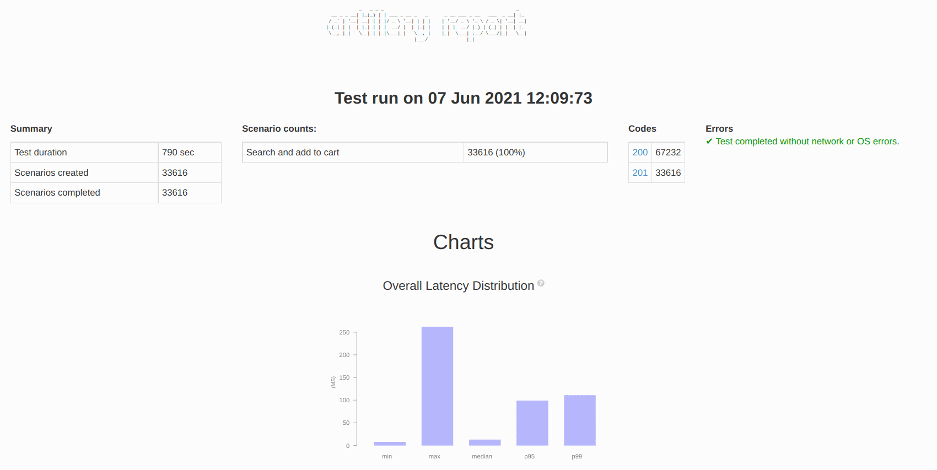Click the 67232 count for code 200
Viewport: 937px width, 470px height.
[x=668, y=153]
